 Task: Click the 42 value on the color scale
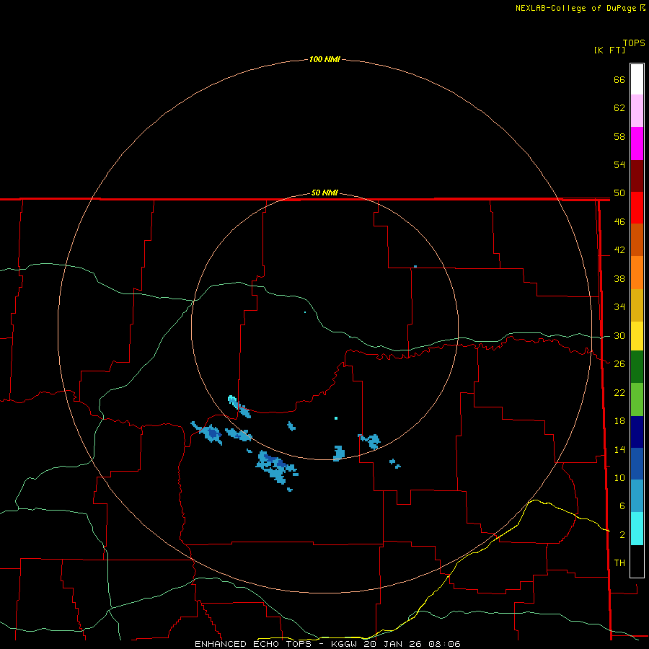coord(619,250)
